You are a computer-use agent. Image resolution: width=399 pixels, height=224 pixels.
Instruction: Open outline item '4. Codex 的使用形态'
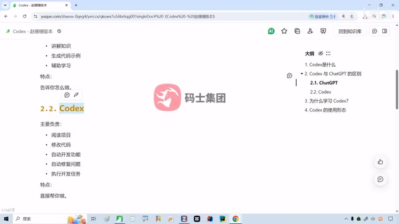(x=325, y=110)
